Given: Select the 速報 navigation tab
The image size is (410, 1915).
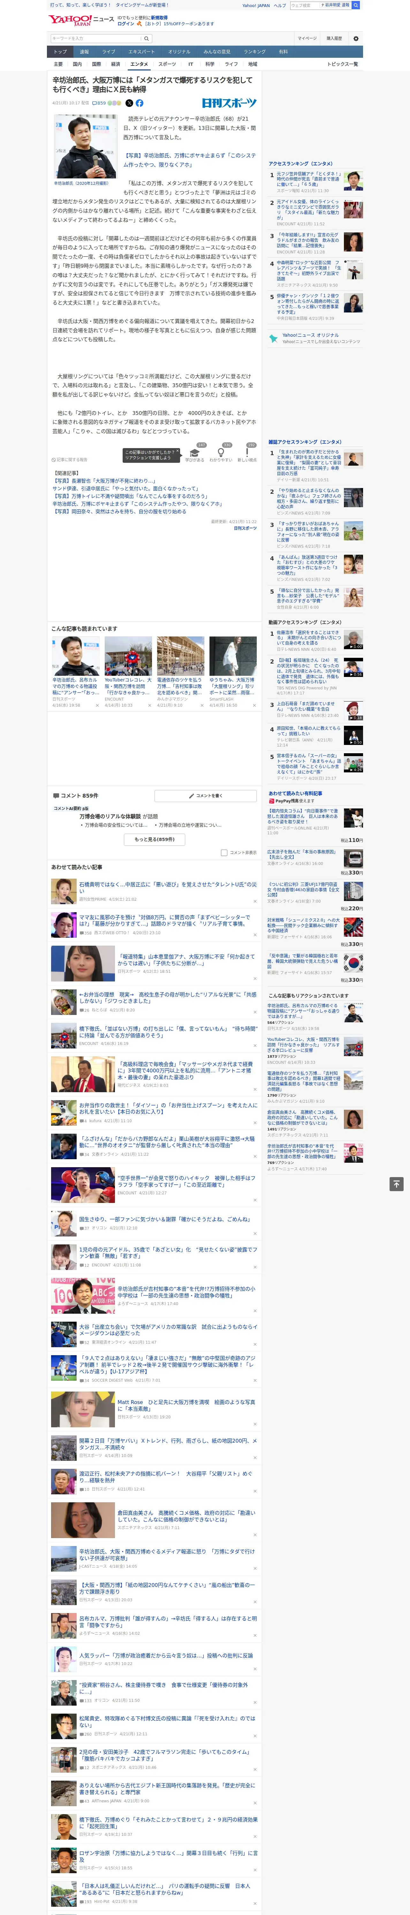Looking at the screenshot, I should tap(84, 51).
